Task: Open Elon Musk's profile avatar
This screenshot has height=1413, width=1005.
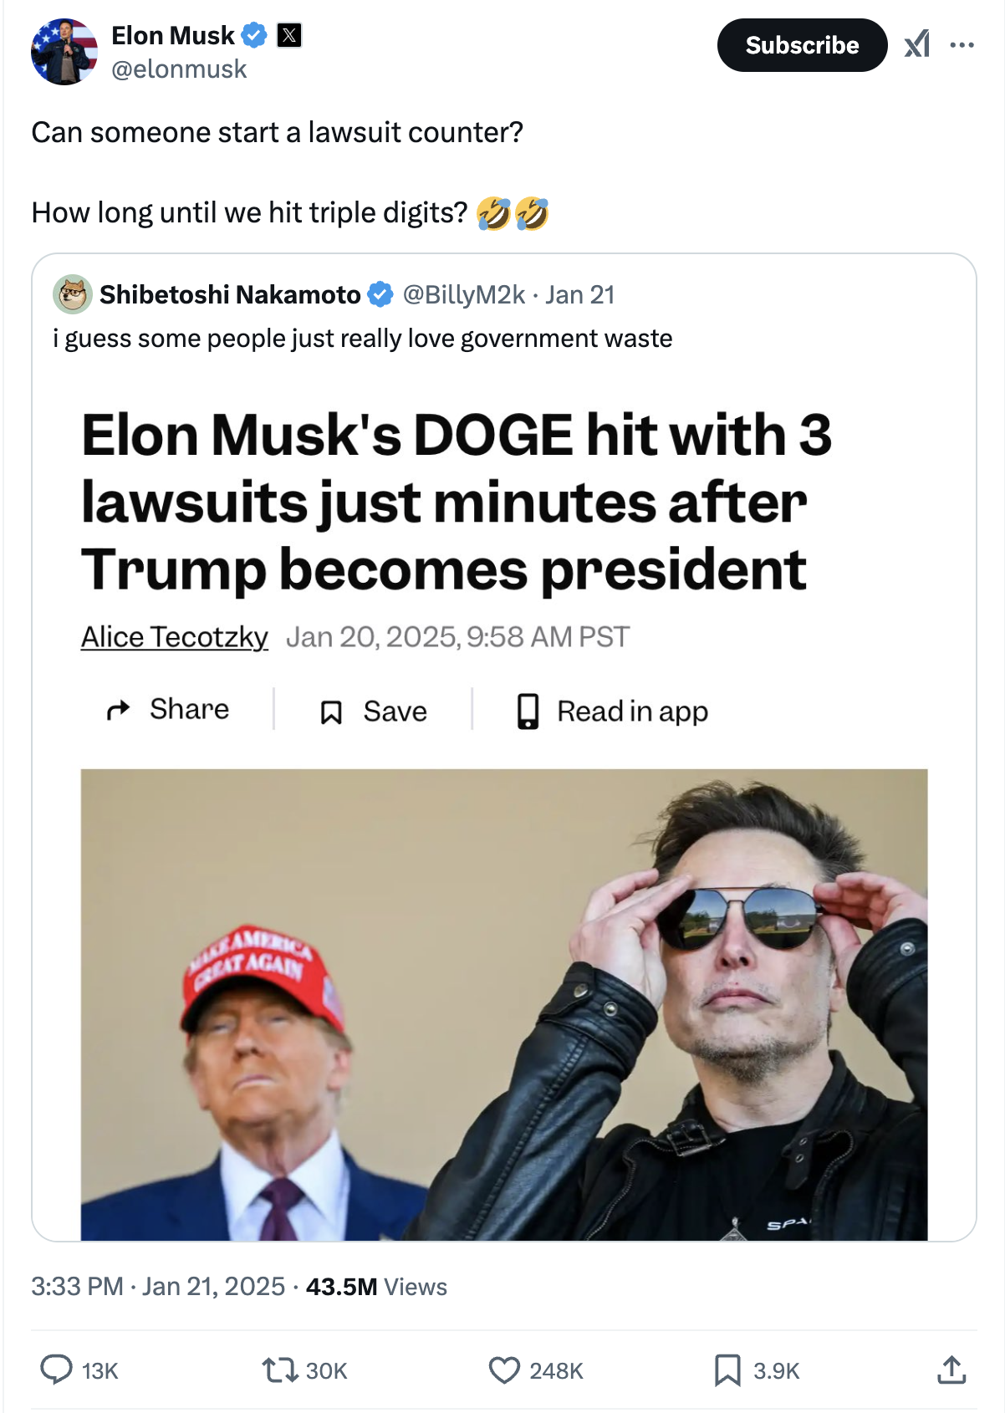Action: 64,52
